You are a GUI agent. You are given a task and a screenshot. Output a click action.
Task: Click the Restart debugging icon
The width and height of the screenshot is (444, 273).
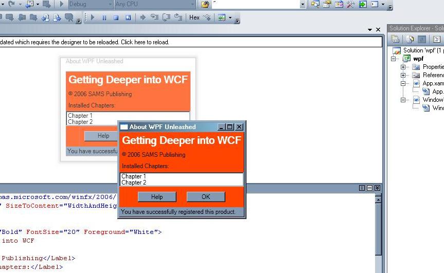128,17
